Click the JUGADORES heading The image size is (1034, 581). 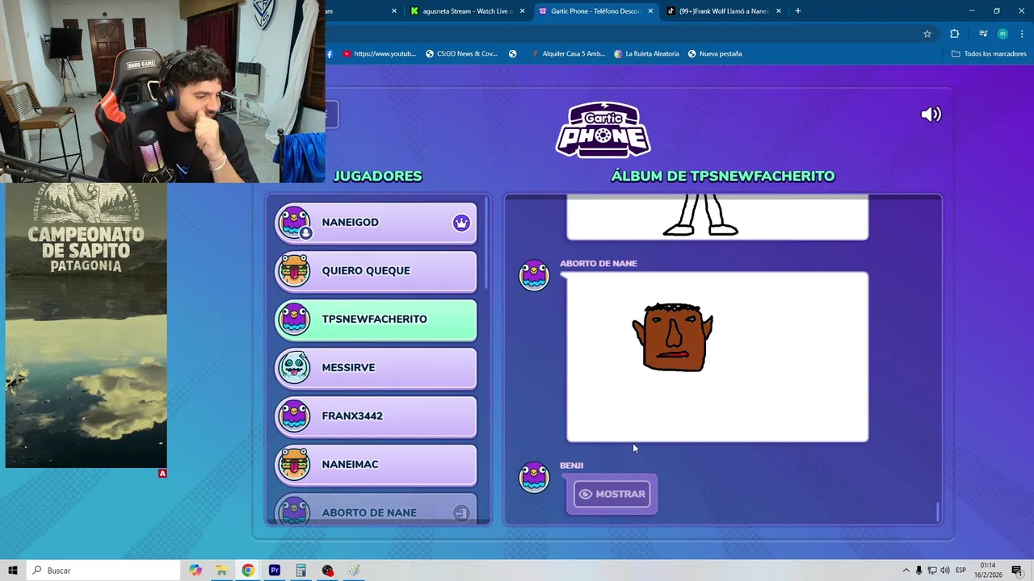click(378, 176)
